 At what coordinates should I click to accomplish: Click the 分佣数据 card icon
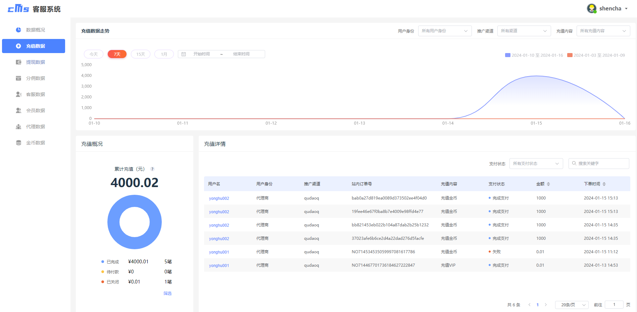pos(18,78)
